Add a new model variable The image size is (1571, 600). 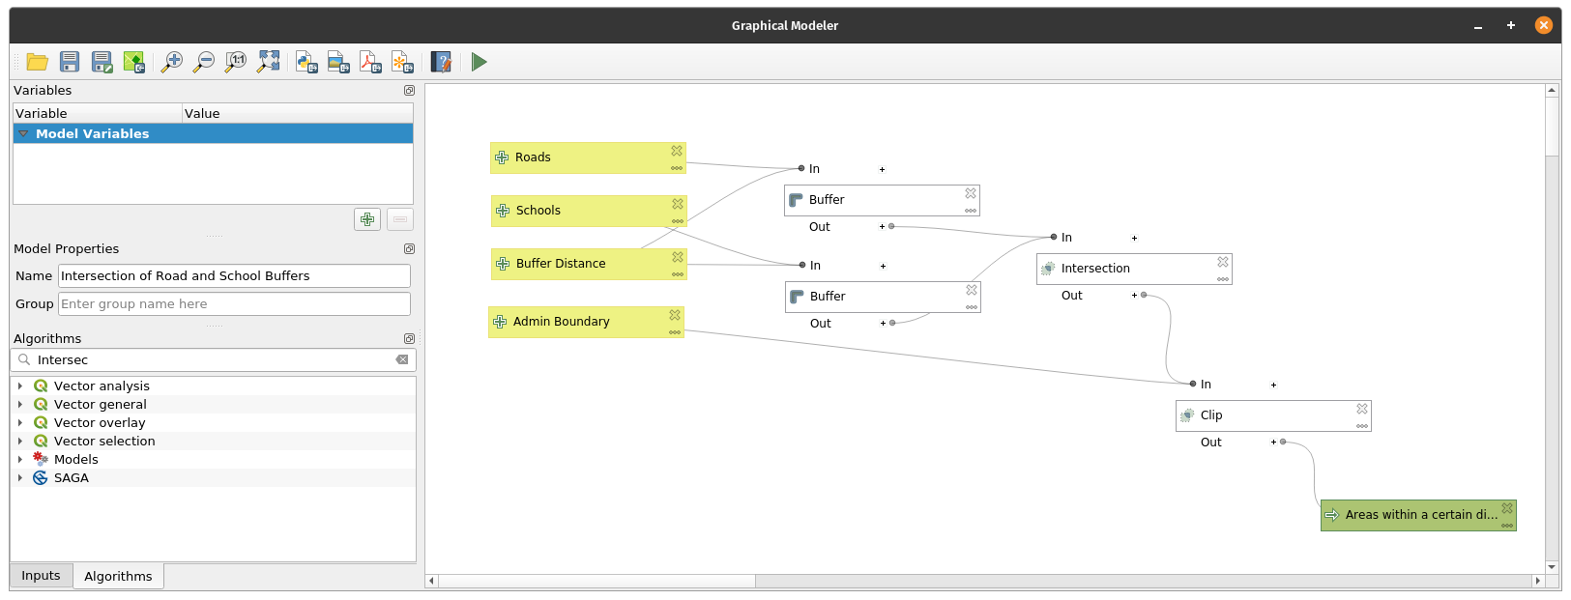tap(367, 219)
